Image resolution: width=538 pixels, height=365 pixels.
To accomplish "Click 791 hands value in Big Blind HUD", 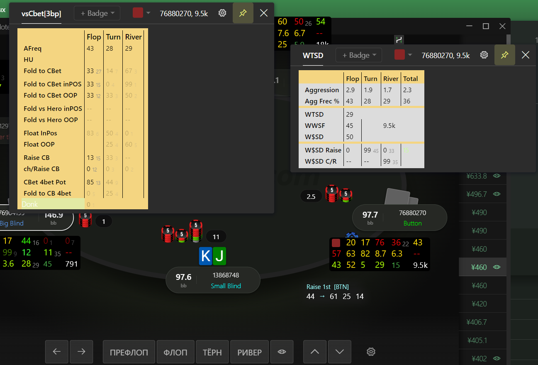I will pyautogui.click(x=71, y=264).
